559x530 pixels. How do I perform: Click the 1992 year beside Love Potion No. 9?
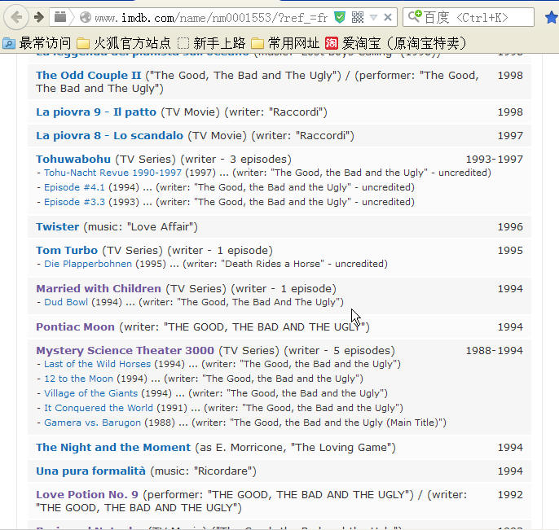pyautogui.click(x=510, y=495)
